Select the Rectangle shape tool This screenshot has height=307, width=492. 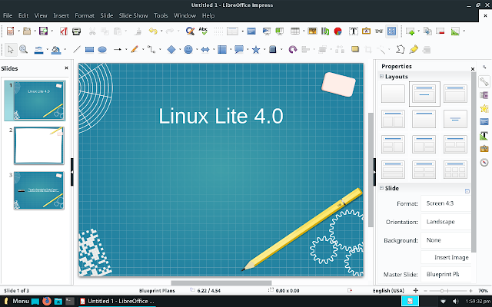89,49
